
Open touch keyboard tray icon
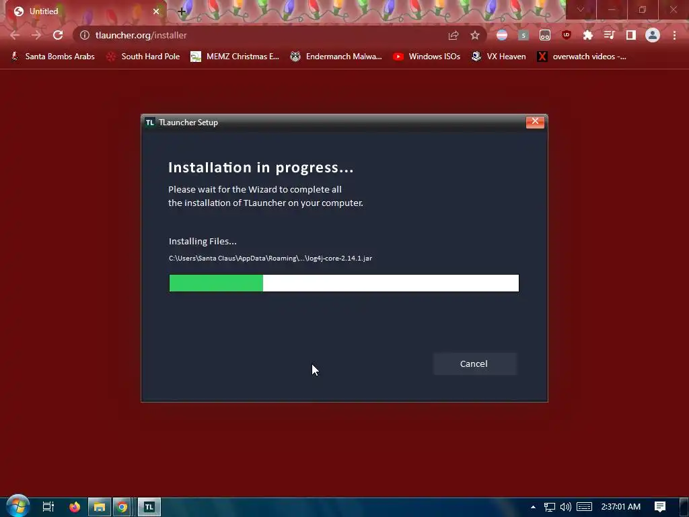584,507
